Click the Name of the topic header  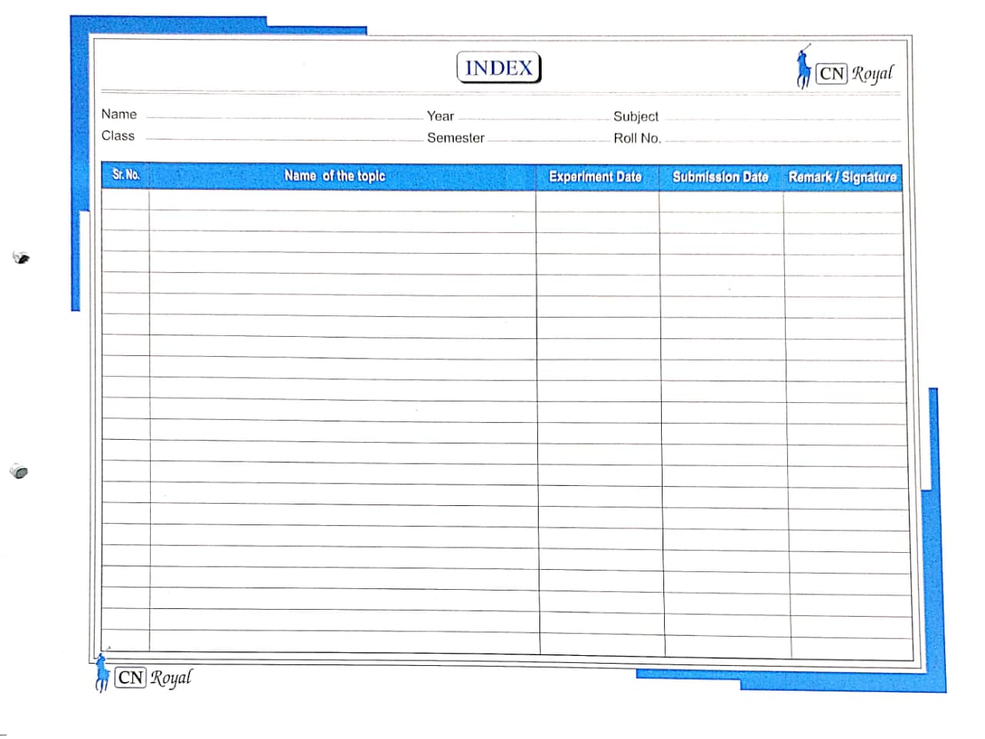335,176
